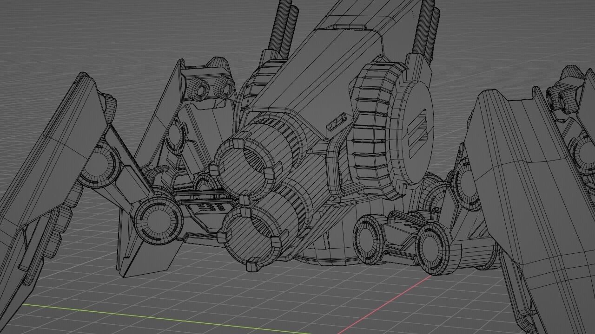Click the green Y axis line
Screen dimensions: 595x334
click(167, 319)
